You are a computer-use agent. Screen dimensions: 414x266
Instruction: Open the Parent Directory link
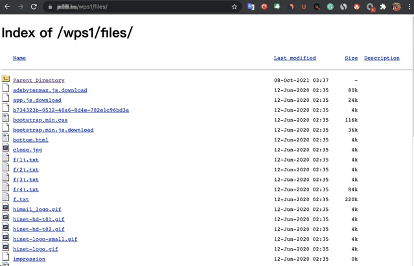[x=39, y=80]
